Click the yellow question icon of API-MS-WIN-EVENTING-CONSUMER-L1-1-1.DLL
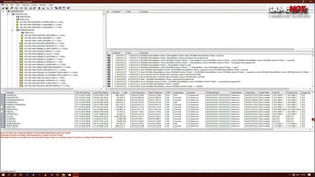The height and width of the screenshot is (177, 315). [x=17, y=28]
